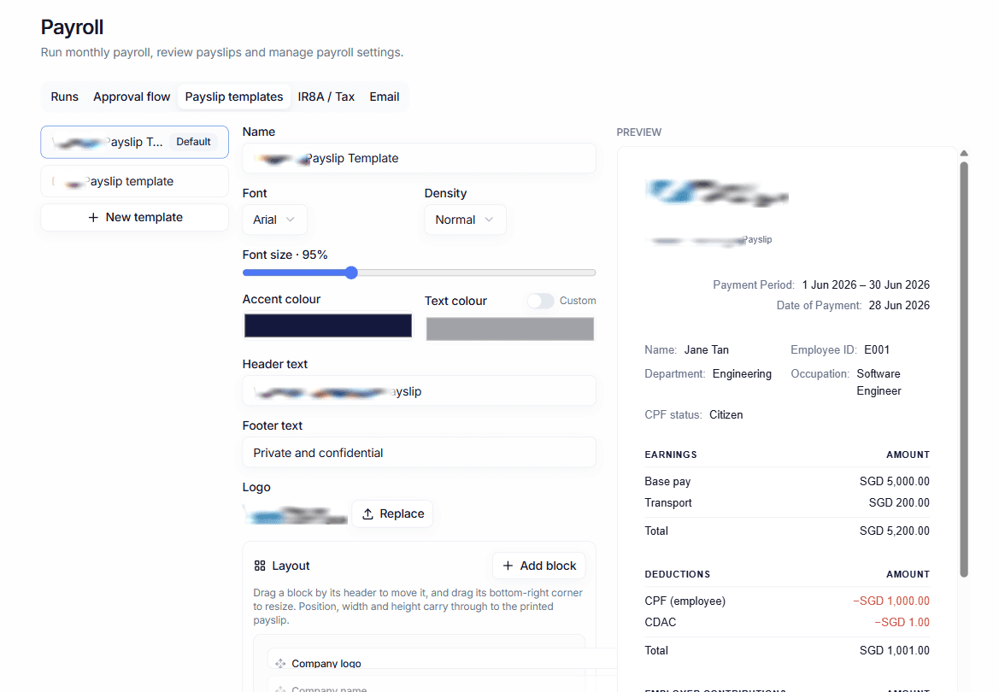Click the Software Engineer occupation value
Screen dimensions: 999x692
(879, 383)
